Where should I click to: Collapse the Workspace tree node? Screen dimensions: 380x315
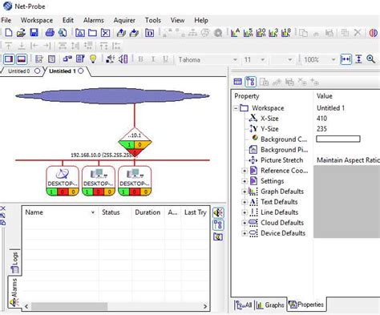(236, 108)
